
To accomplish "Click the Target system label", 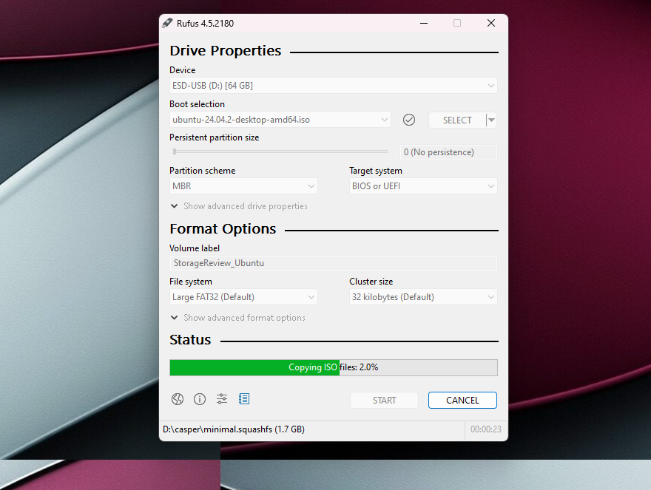I will pyautogui.click(x=376, y=171).
